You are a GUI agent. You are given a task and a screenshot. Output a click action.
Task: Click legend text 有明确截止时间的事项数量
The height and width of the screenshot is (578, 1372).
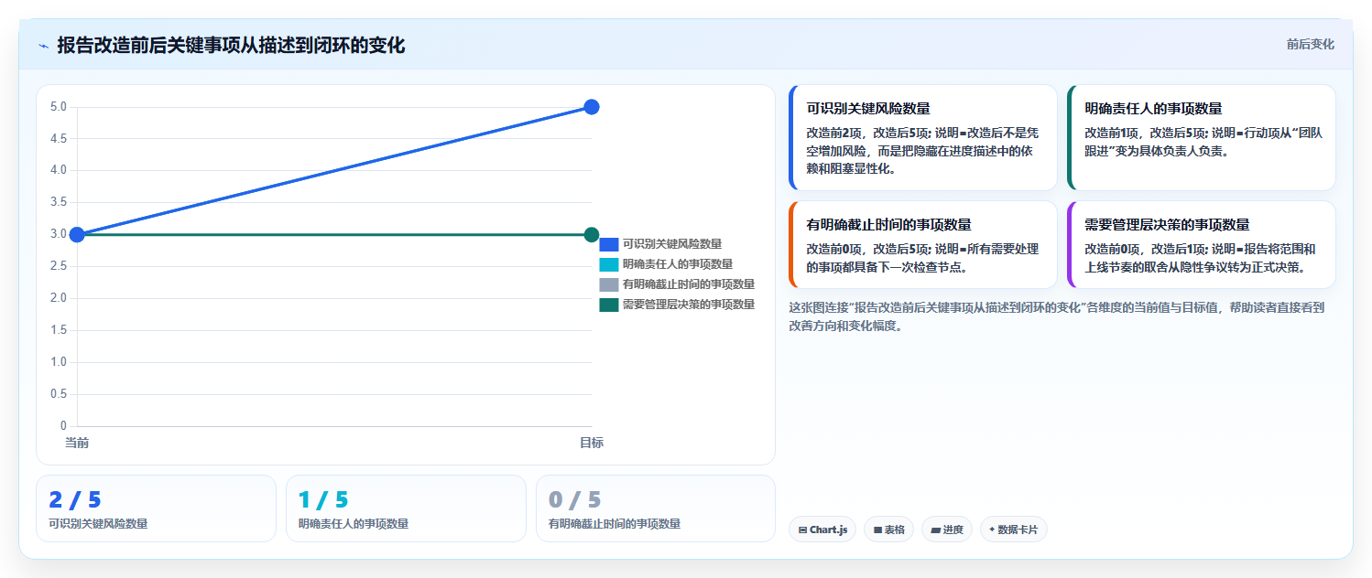pos(689,284)
